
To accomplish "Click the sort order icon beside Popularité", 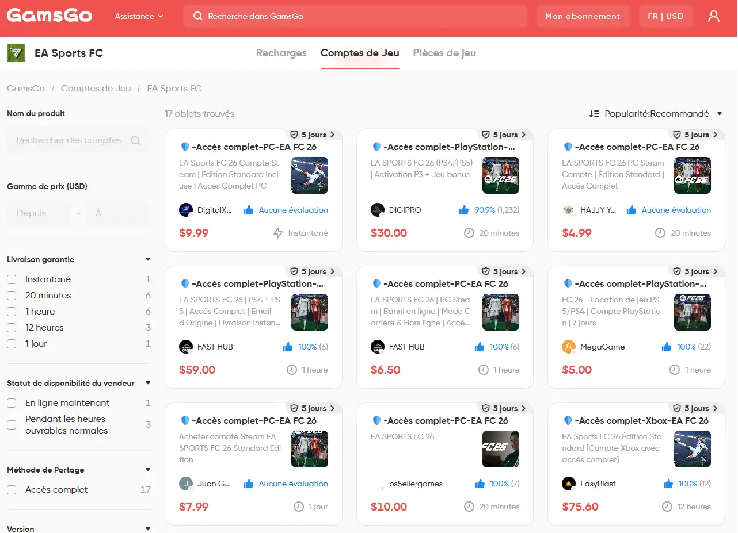I will point(594,114).
